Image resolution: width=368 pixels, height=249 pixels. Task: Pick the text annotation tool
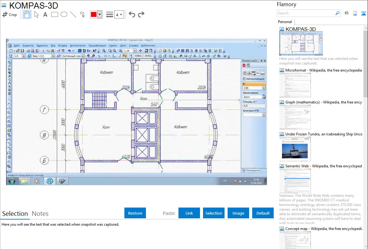tap(45, 14)
